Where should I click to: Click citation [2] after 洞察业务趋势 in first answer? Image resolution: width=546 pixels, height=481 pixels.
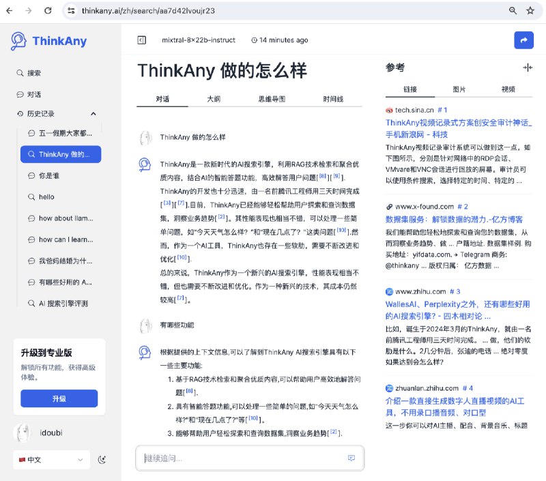click(221, 217)
